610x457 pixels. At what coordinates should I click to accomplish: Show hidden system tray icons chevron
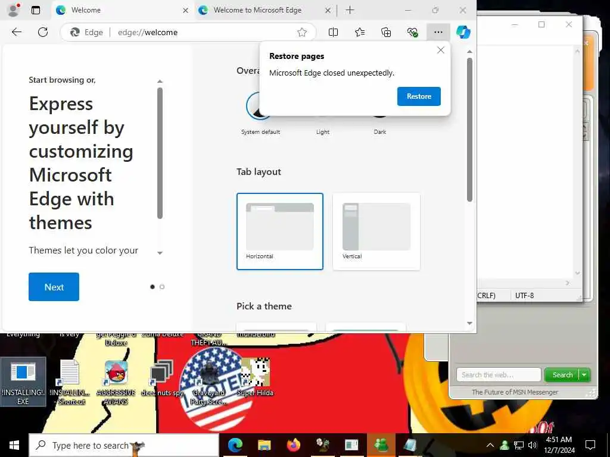click(490, 445)
